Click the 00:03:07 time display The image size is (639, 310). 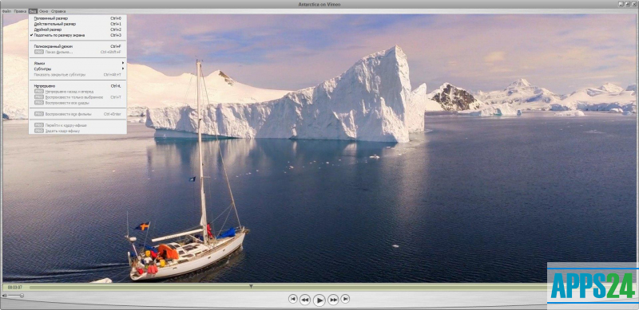pos(14,287)
